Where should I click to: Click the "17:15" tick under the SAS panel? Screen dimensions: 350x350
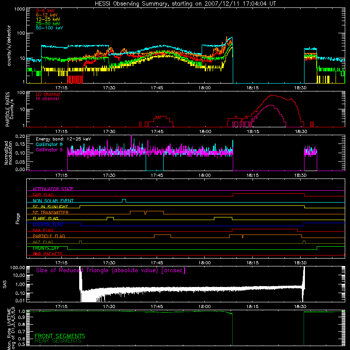61,307
